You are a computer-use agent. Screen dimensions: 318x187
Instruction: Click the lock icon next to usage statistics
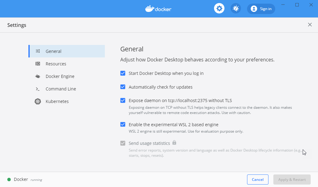(x=174, y=142)
